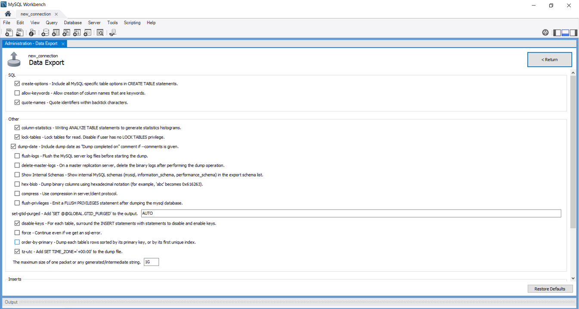Close the new_connection tab
Viewport: 579px width, 309px height.
(x=56, y=14)
